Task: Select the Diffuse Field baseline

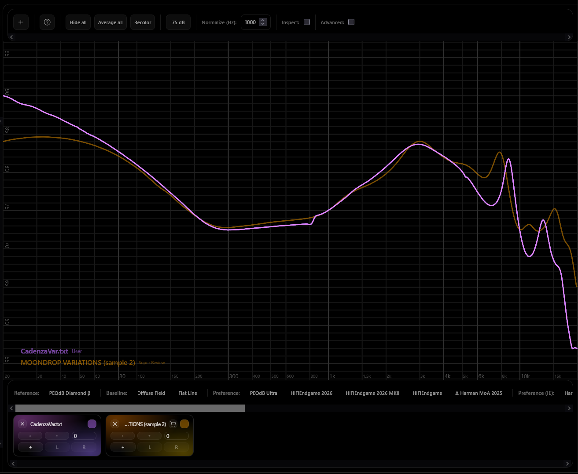Action: 151,393
